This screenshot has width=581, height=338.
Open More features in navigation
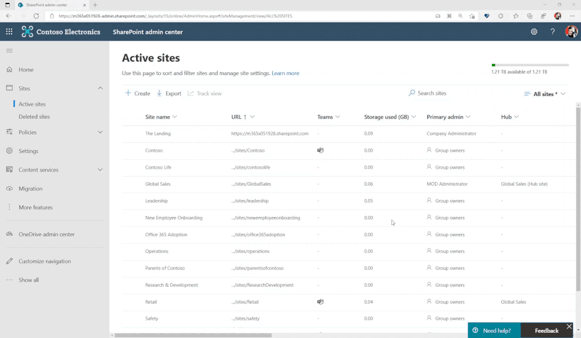(35, 207)
